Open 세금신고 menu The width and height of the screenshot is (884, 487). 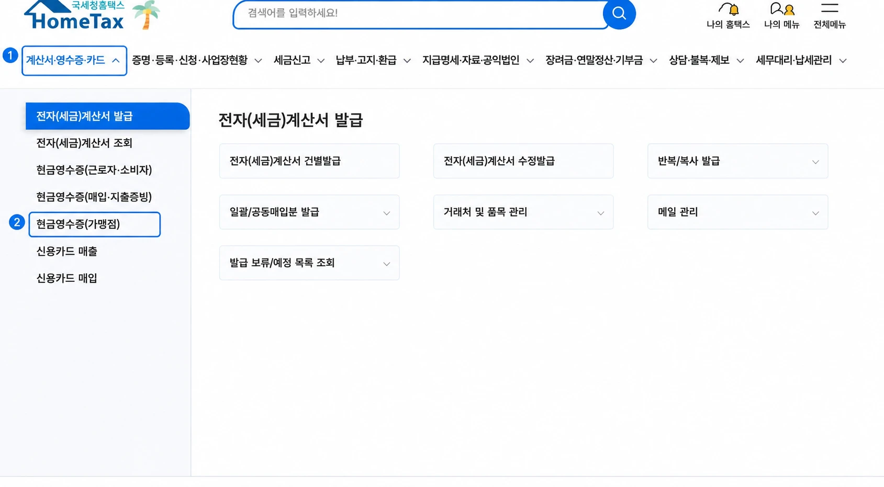(x=299, y=61)
